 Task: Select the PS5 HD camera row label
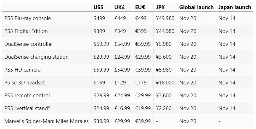pos(22,70)
